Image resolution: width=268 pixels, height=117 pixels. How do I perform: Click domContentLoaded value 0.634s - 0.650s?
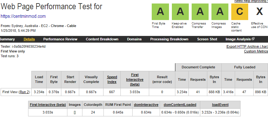[x=180, y=113]
